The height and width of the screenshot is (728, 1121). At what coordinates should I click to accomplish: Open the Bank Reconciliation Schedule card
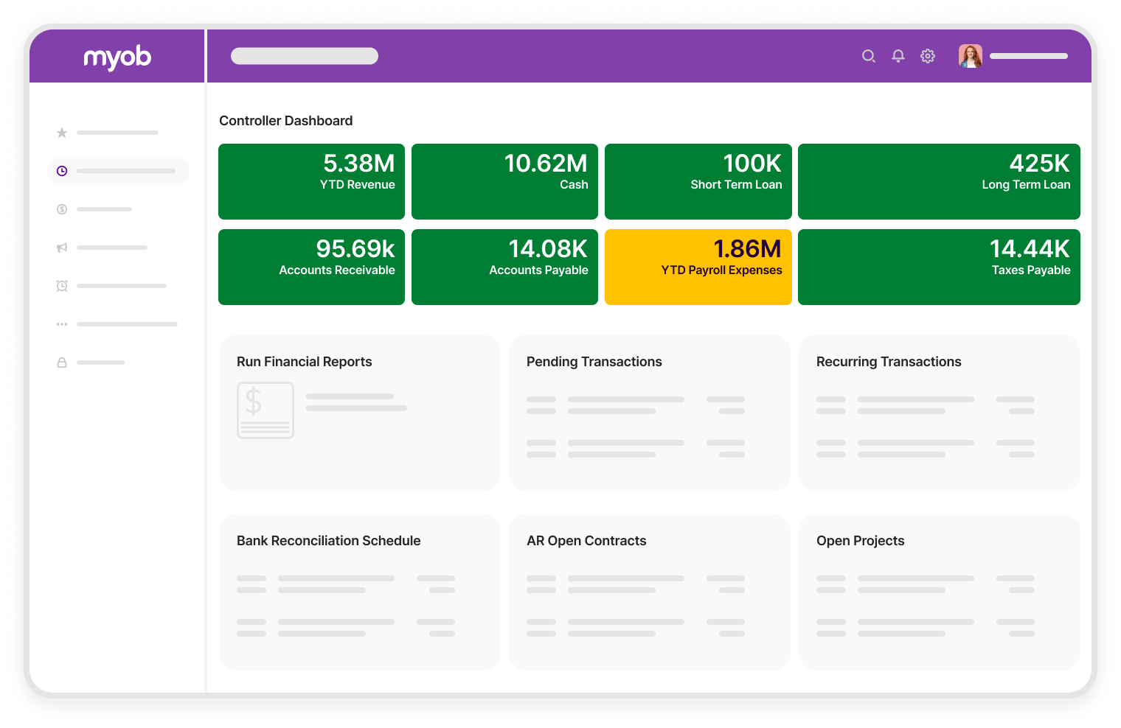click(359, 592)
